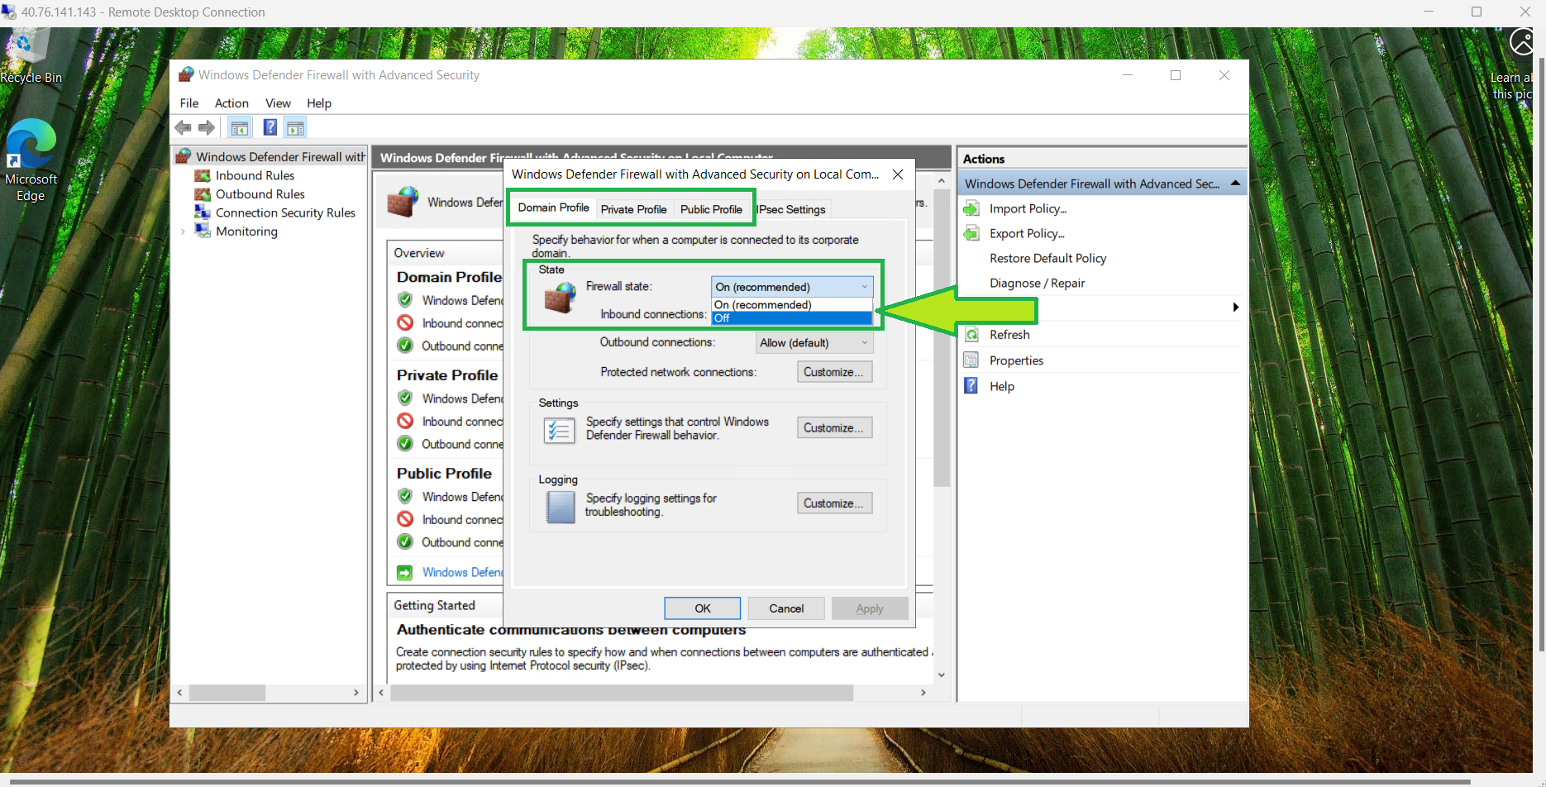Click the Back arrow toolbar icon

coord(184,127)
